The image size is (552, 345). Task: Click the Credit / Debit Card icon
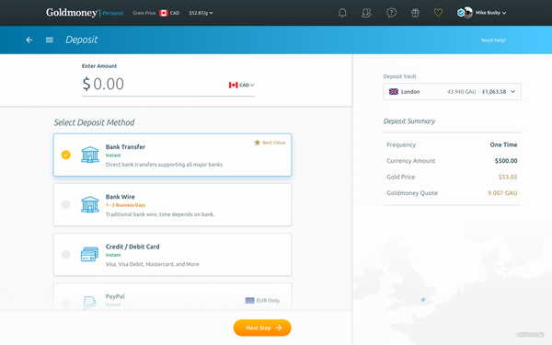(x=89, y=254)
